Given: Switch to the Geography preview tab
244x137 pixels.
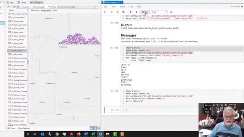Looking at the screenshot, I should coord(46,10).
